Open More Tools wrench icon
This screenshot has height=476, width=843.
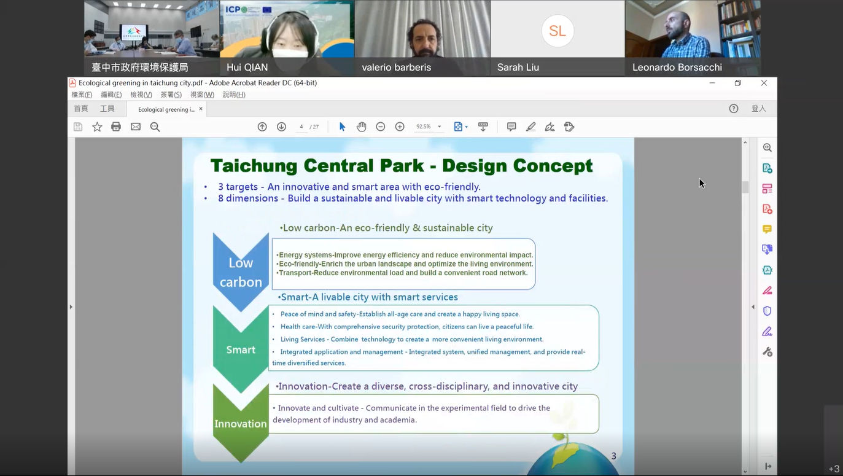coord(767,352)
